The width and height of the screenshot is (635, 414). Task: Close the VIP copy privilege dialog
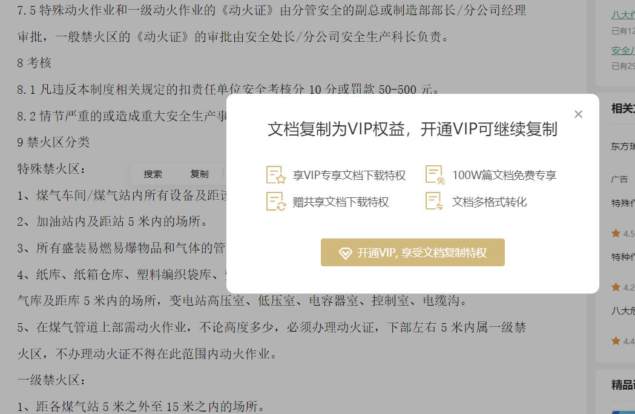(x=578, y=114)
